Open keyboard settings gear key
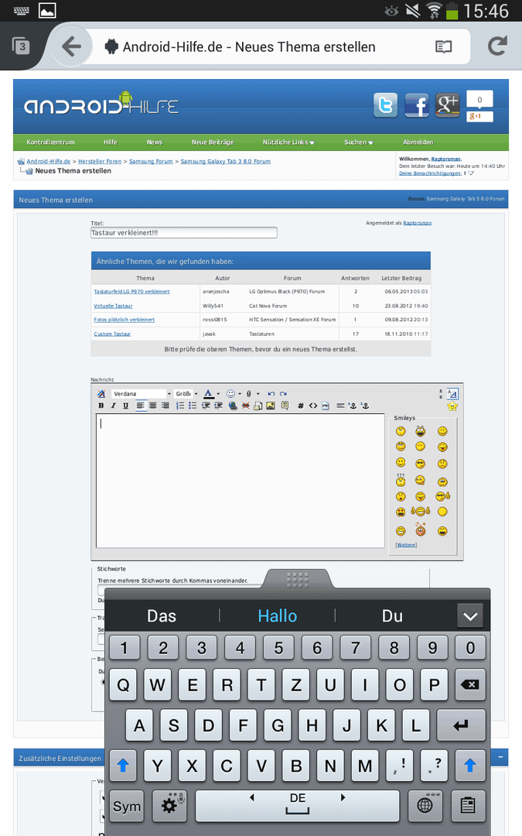Screen dimensions: 522x836 (x=169, y=806)
